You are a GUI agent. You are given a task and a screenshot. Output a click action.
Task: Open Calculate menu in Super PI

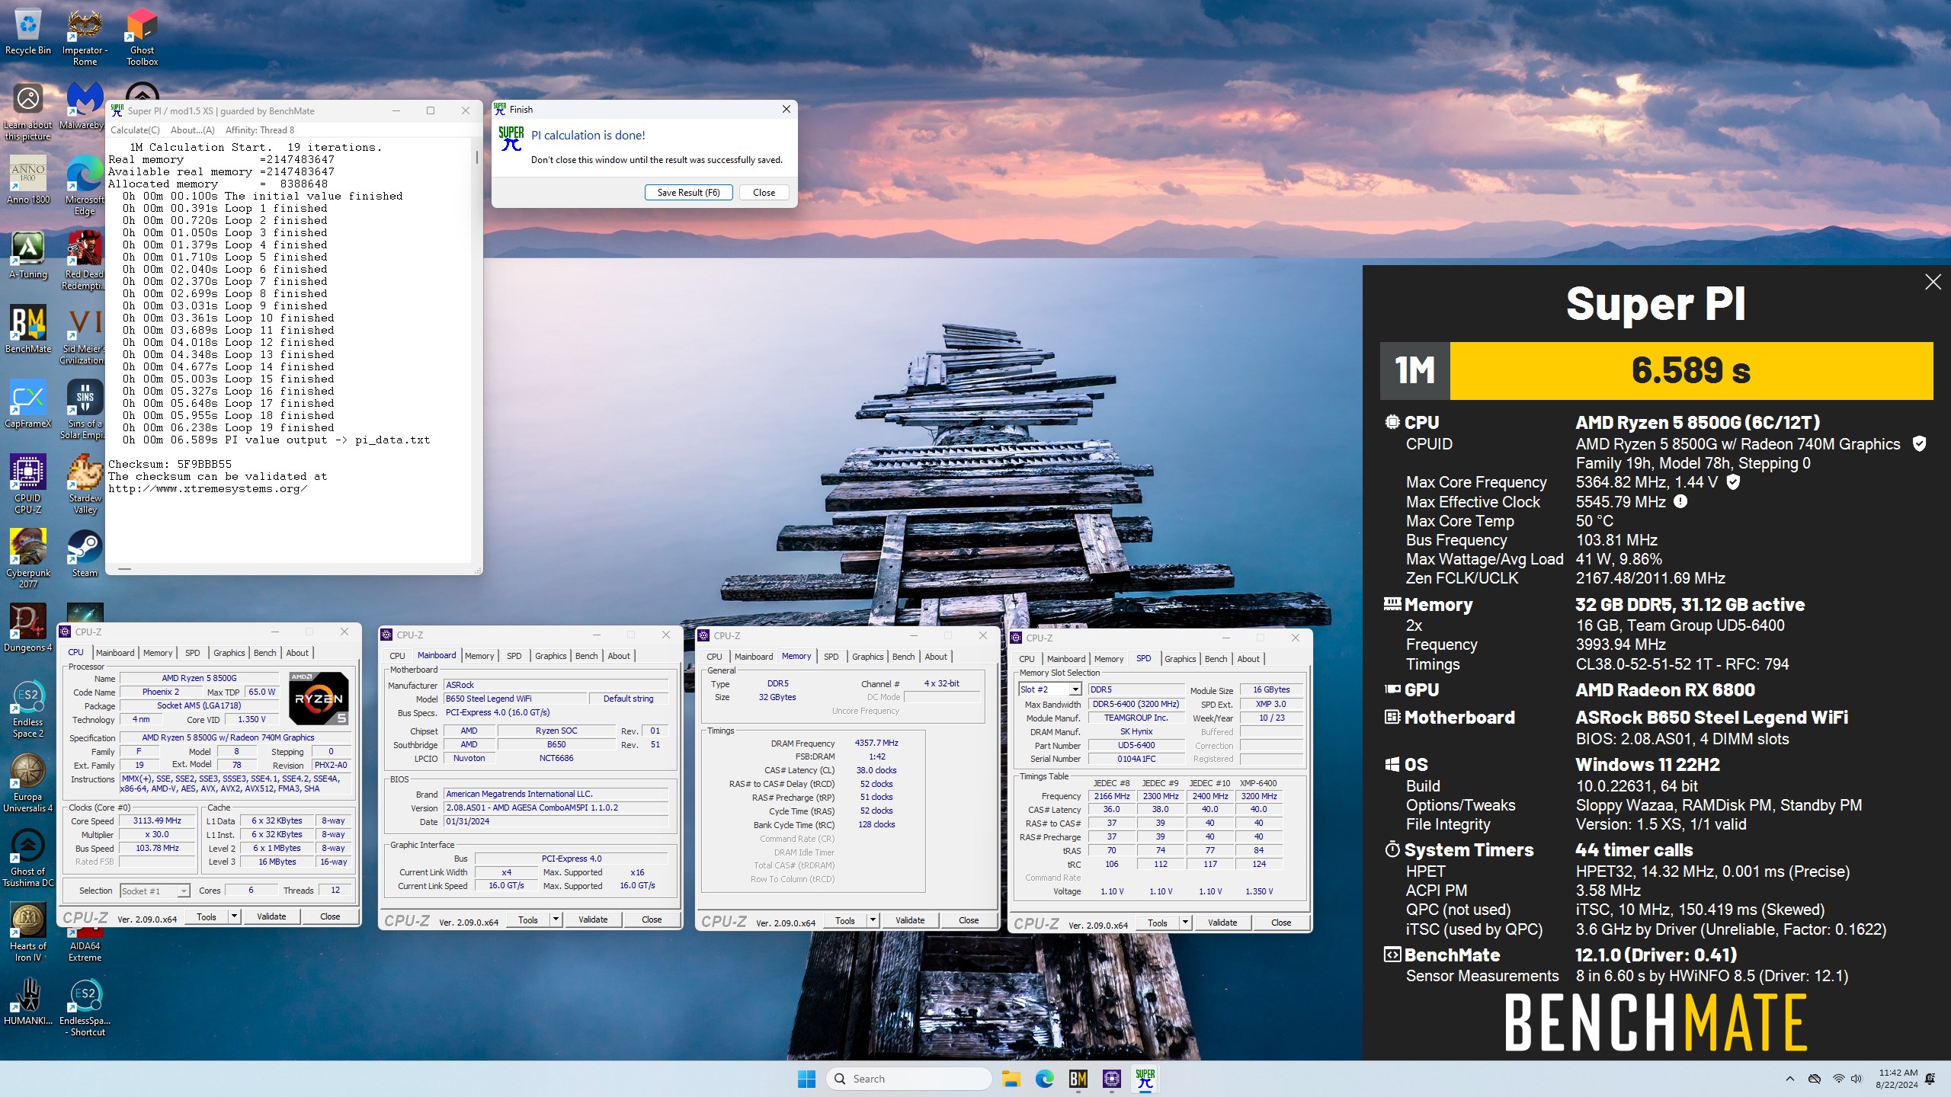point(135,130)
